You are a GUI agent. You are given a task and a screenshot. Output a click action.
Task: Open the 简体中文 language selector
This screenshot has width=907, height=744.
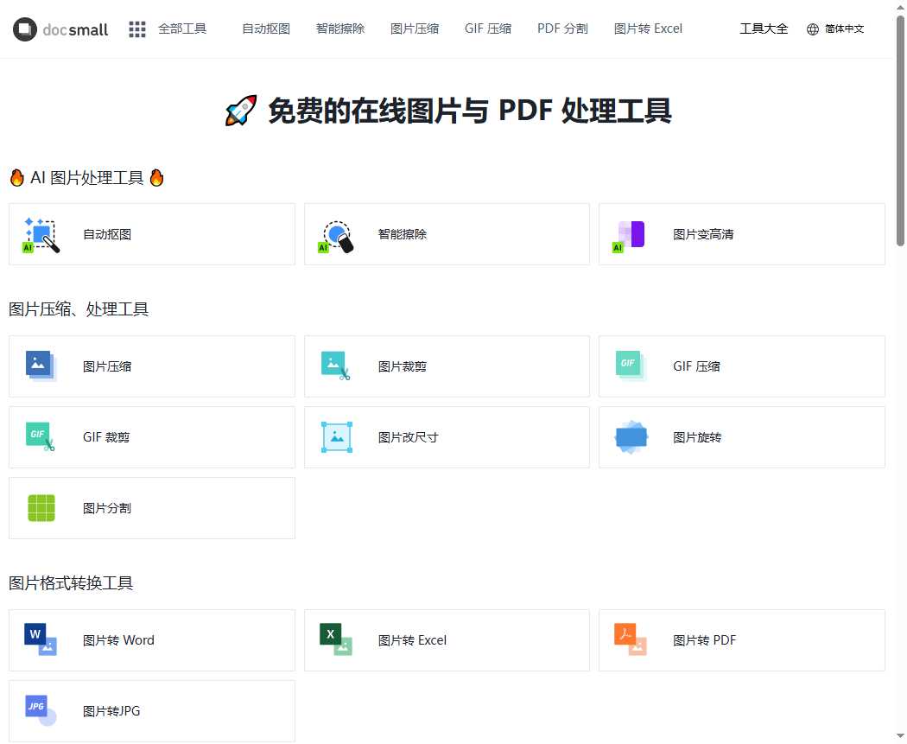tap(834, 29)
